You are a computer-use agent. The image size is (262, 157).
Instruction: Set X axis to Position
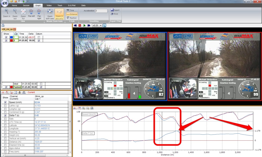pos(72,18)
